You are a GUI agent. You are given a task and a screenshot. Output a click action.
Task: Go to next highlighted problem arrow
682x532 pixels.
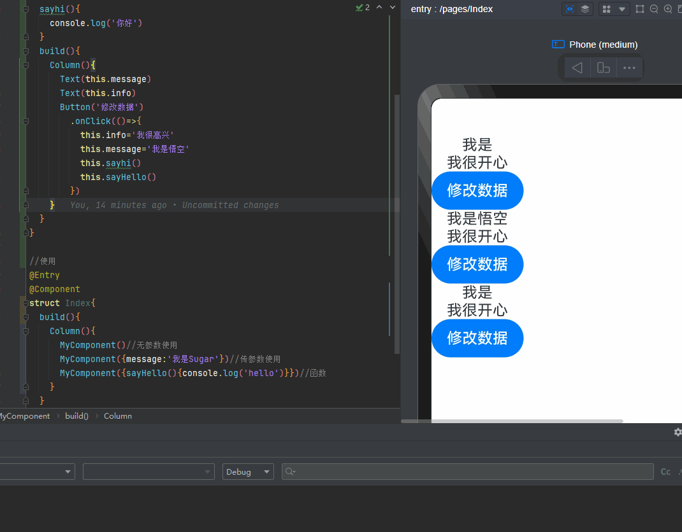393,8
